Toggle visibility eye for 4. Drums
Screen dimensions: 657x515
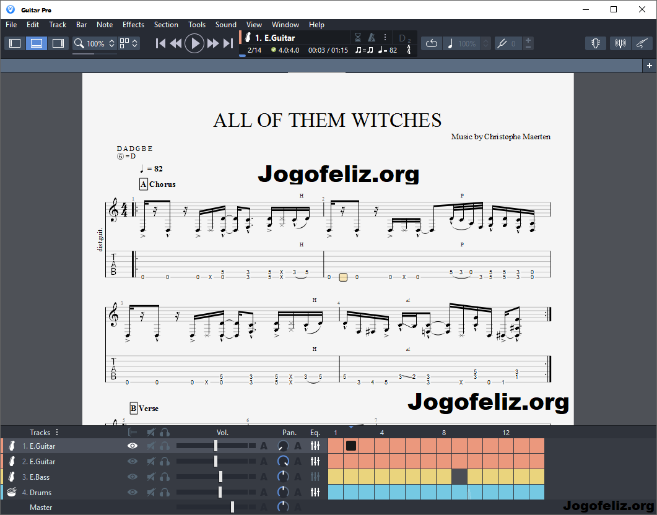pyautogui.click(x=133, y=492)
